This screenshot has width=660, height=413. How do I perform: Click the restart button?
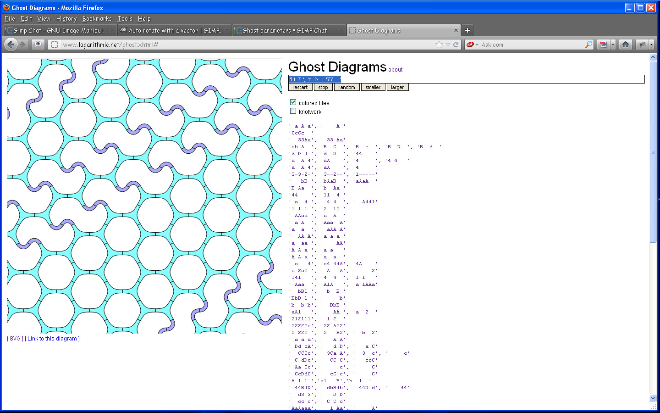point(300,87)
